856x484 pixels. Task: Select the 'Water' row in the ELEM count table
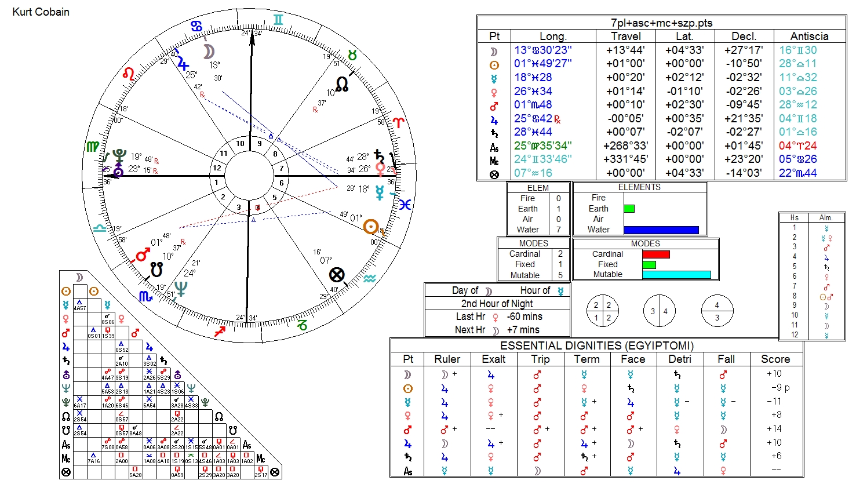(538, 230)
